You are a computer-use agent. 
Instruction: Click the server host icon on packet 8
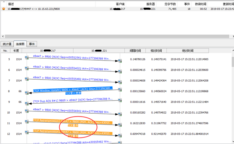point(120,90)
